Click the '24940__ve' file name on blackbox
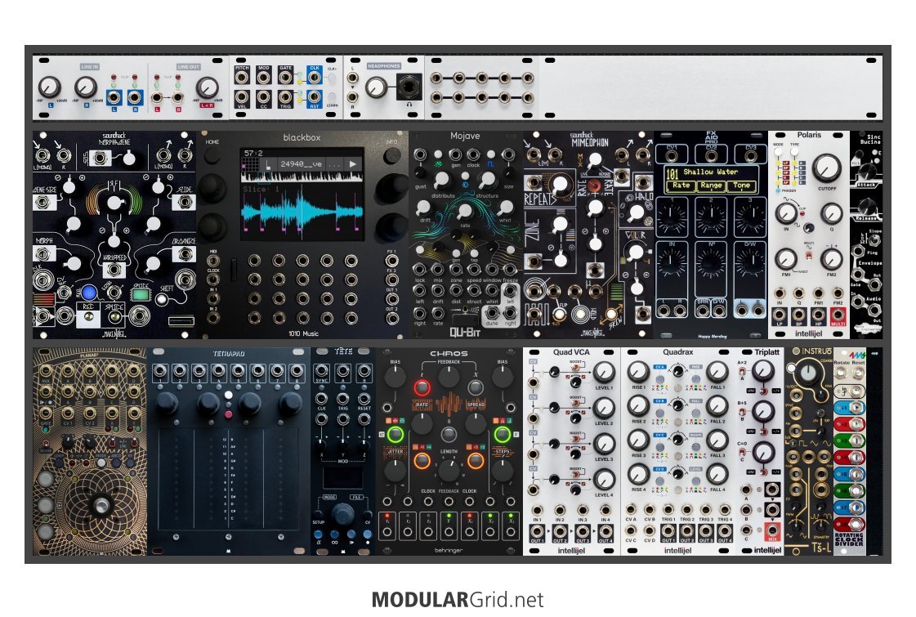916x617 pixels. click(x=301, y=164)
